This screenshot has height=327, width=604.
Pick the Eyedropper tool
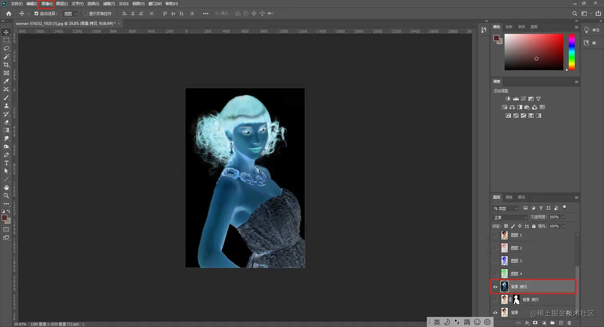click(x=6, y=81)
